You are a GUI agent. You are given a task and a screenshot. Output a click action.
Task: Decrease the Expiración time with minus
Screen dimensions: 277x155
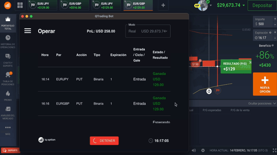275,38
